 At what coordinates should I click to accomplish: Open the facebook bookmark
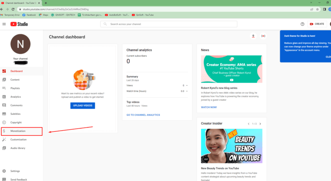29,15
